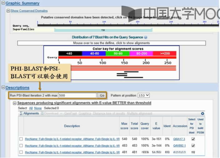220x158 pixels.
Task: Open Distance tree of results
Action: pos(109,113)
